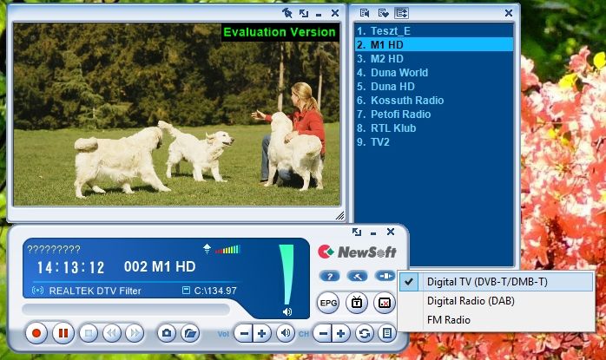The height and width of the screenshot is (360, 606).
Task: Click the timeshift progress bar
Action: (x=126, y=309)
